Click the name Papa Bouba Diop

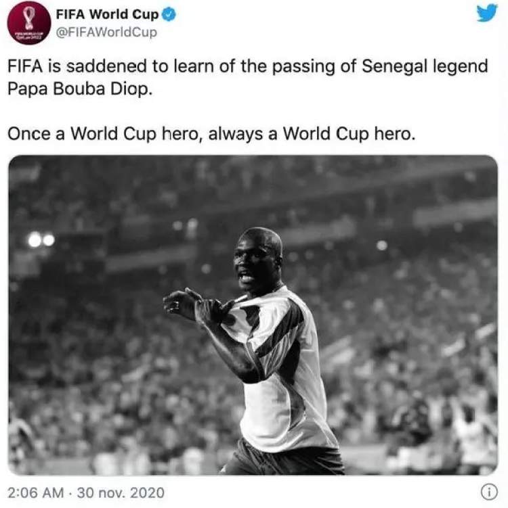(x=80, y=89)
